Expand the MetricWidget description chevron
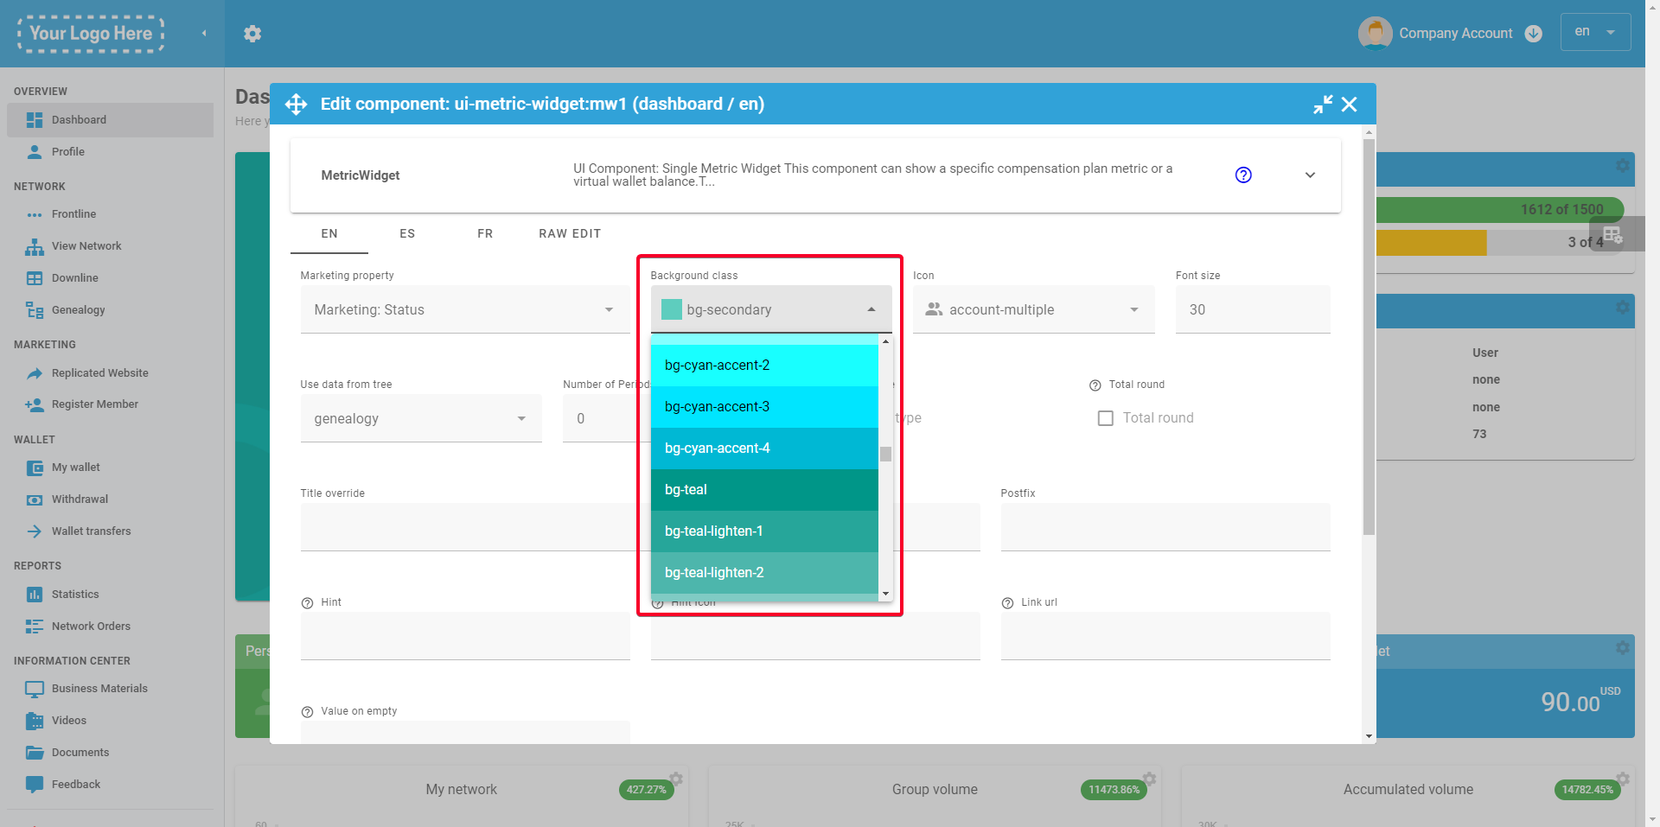The image size is (1660, 827). coord(1310,175)
